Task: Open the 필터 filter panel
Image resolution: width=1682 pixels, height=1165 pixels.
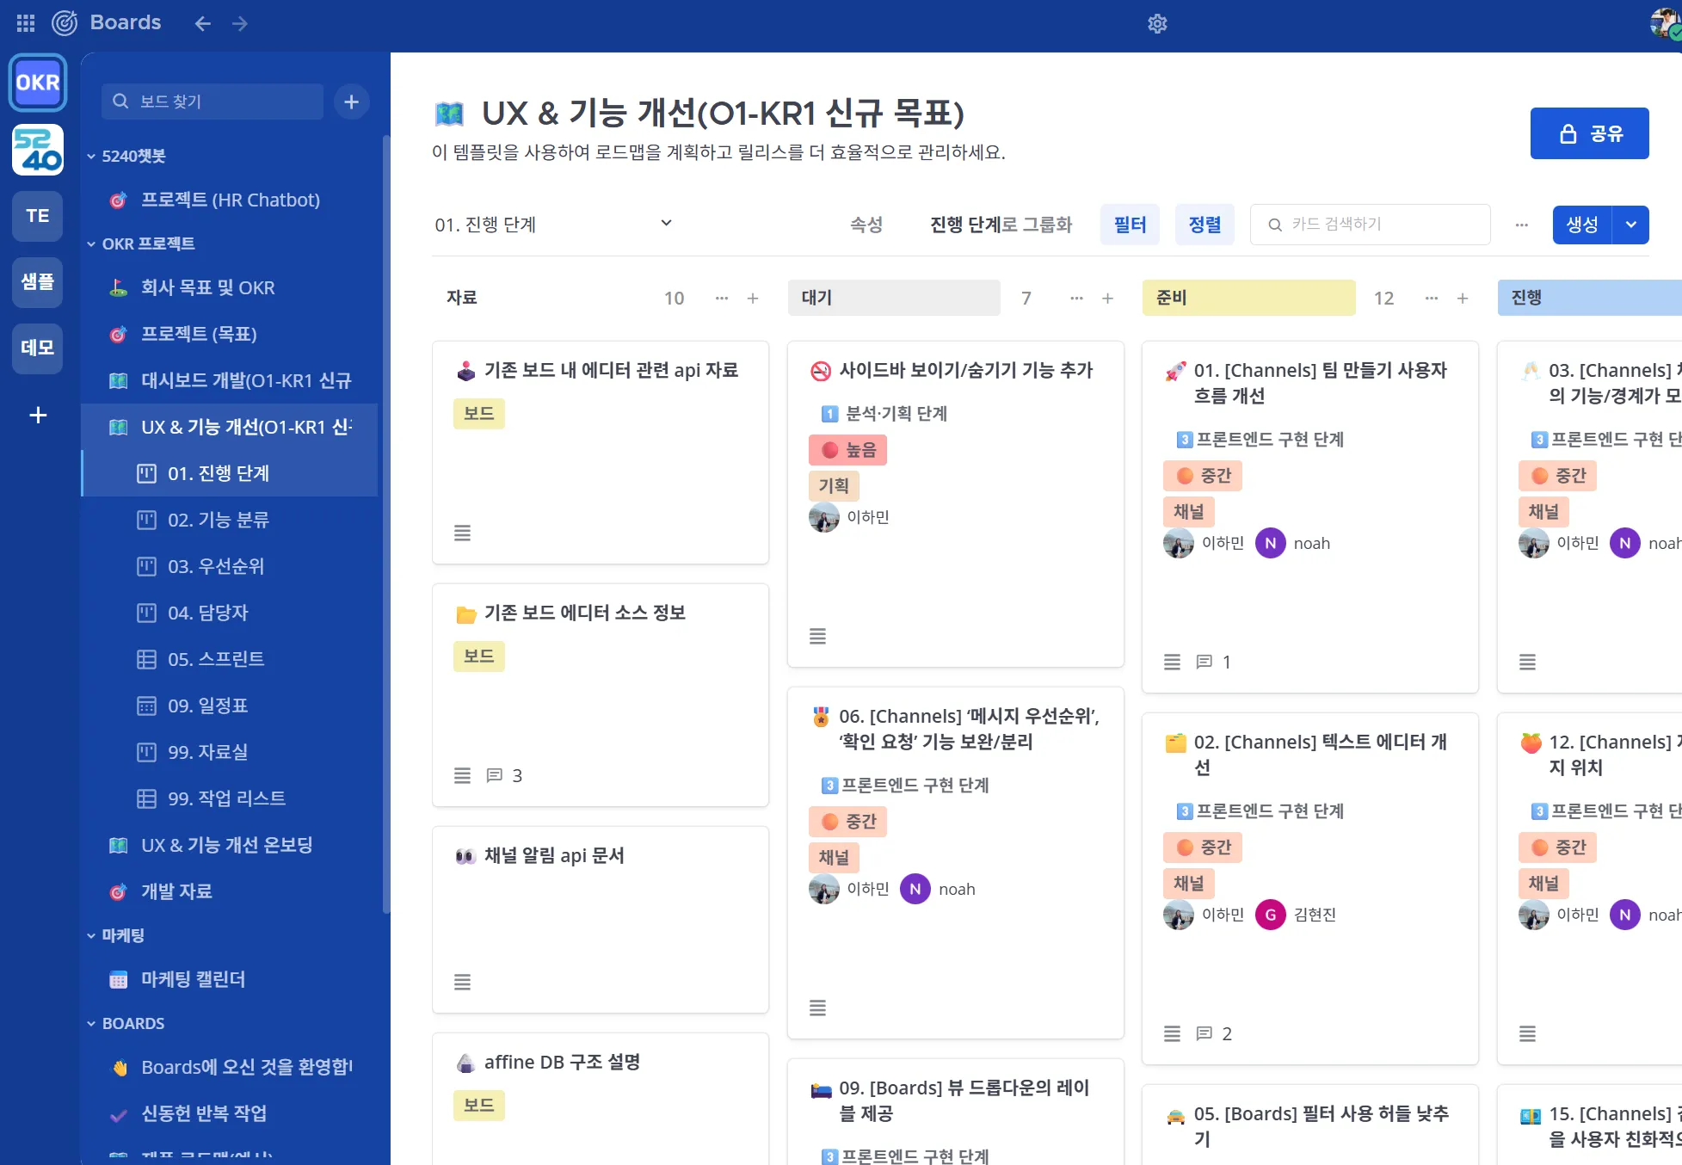Action: tap(1130, 224)
